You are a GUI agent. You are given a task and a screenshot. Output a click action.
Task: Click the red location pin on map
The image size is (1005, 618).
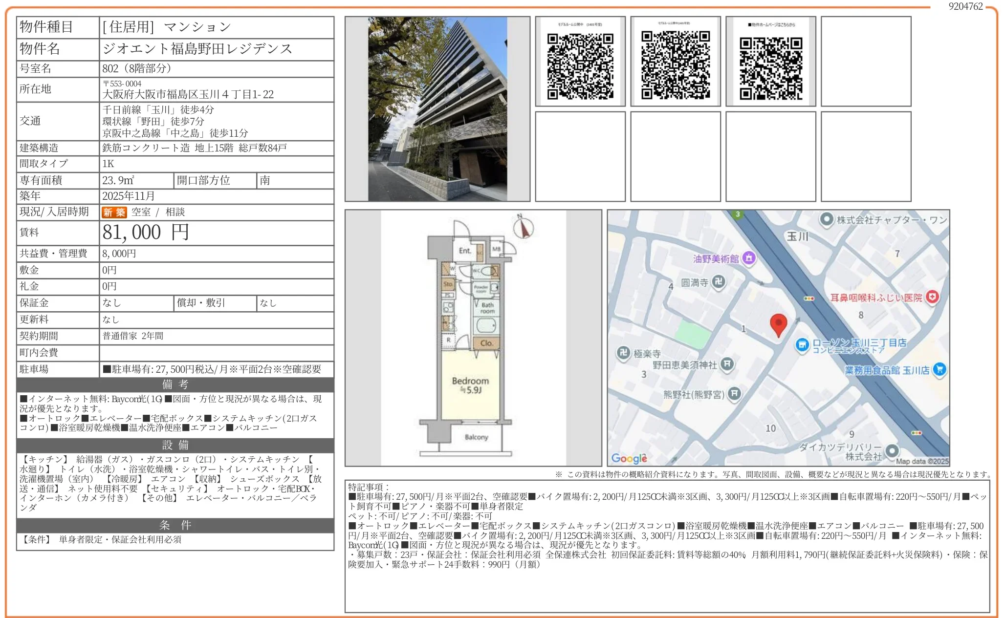point(778,324)
